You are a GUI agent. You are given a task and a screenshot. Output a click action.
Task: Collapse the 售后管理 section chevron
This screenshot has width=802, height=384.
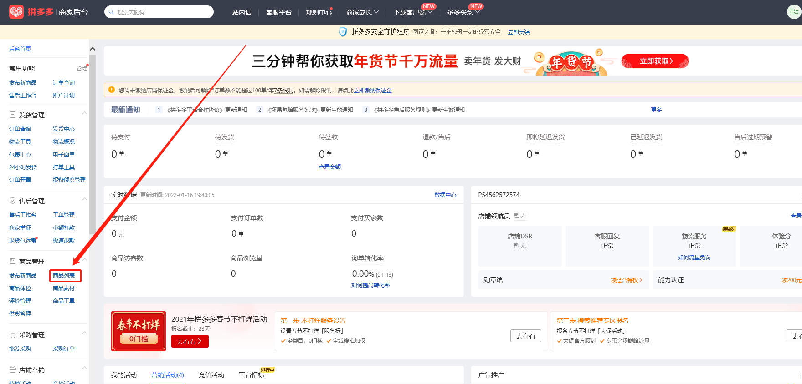point(84,199)
